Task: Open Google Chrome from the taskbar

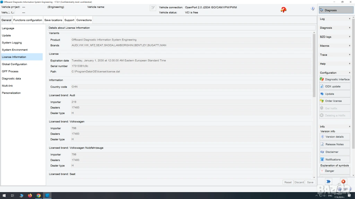Action: (38, 196)
